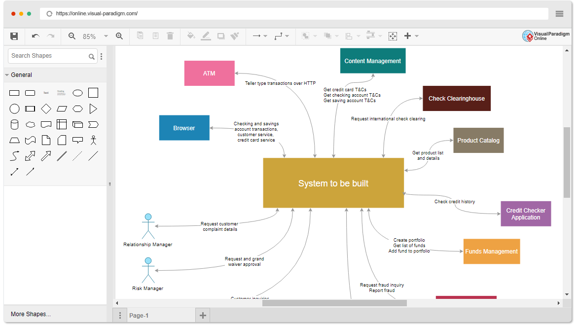Open the To Front arrangement dropdown
The image size is (577, 328).
coord(309,36)
